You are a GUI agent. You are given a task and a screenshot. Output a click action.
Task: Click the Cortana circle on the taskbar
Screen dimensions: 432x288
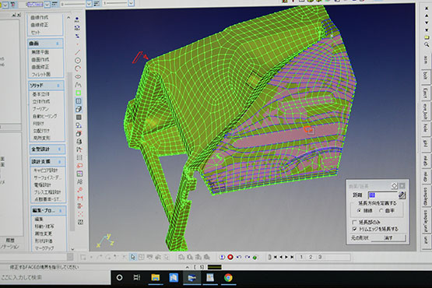[120, 278]
